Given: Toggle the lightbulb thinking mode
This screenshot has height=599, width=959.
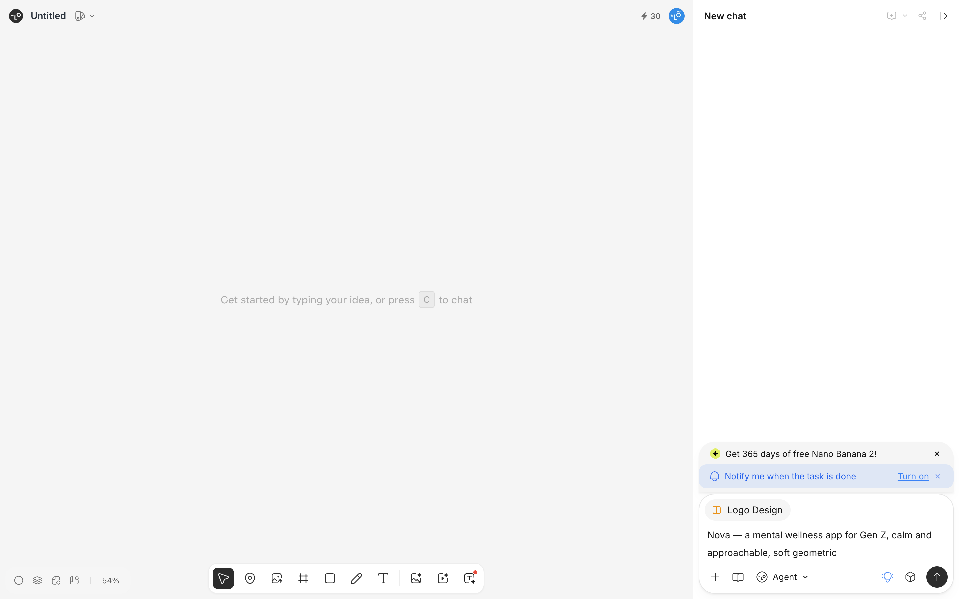Looking at the screenshot, I should tap(888, 577).
